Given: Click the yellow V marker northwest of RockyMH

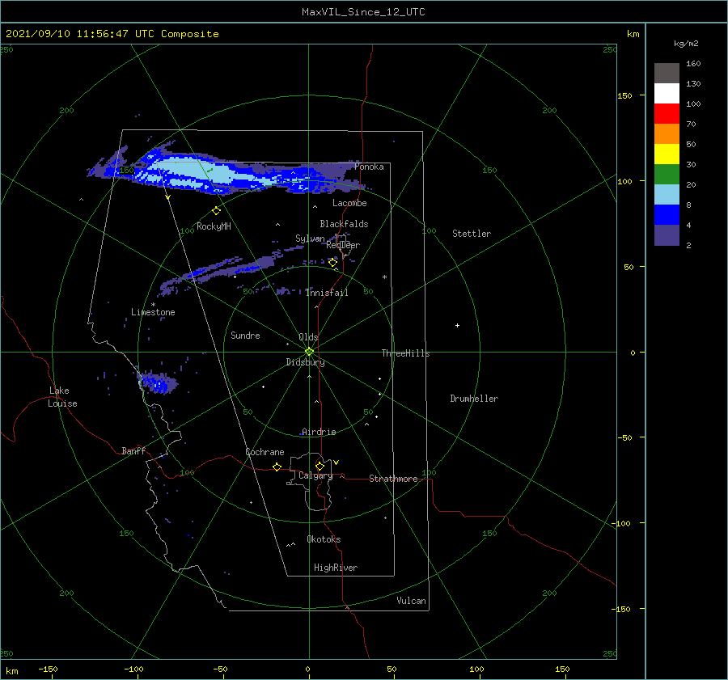Looking at the screenshot, I should click(167, 197).
